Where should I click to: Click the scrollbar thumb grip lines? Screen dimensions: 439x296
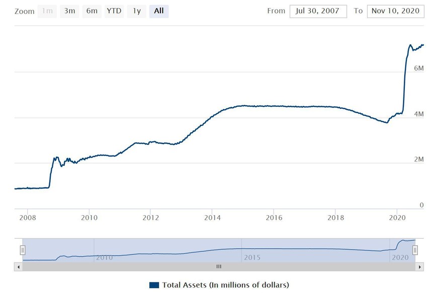point(219,267)
